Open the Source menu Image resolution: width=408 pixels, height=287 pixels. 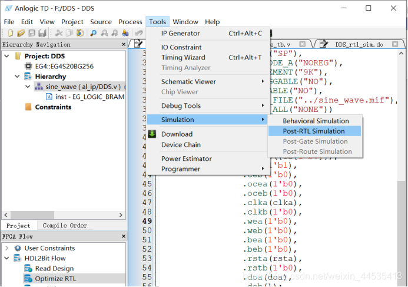pyautogui.click(x=101, y=22)
